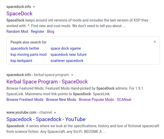Click space dock ogame suggestion

coord(66,48)
